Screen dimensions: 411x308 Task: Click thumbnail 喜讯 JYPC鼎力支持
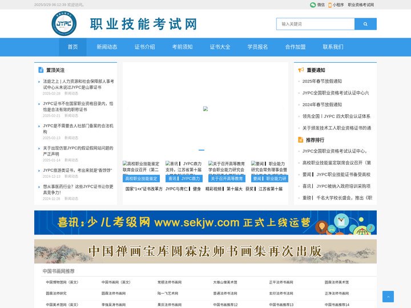point(184,171)
